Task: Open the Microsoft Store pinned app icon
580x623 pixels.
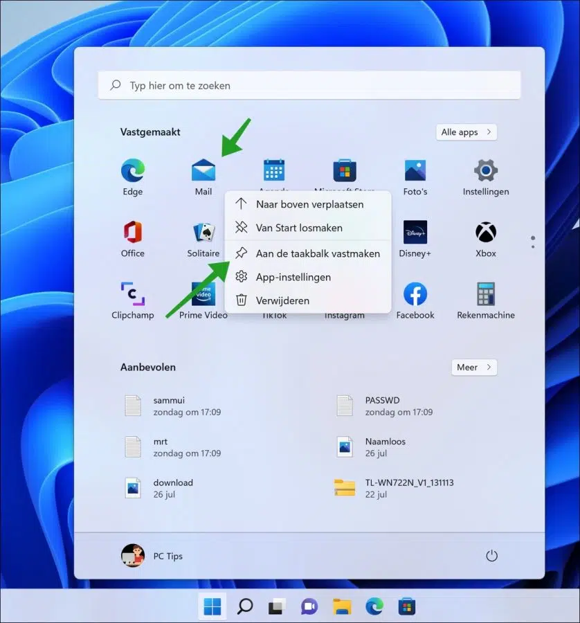Action: tap(345, 171)
